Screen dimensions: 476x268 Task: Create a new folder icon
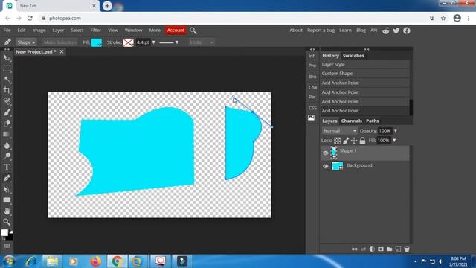389,249
